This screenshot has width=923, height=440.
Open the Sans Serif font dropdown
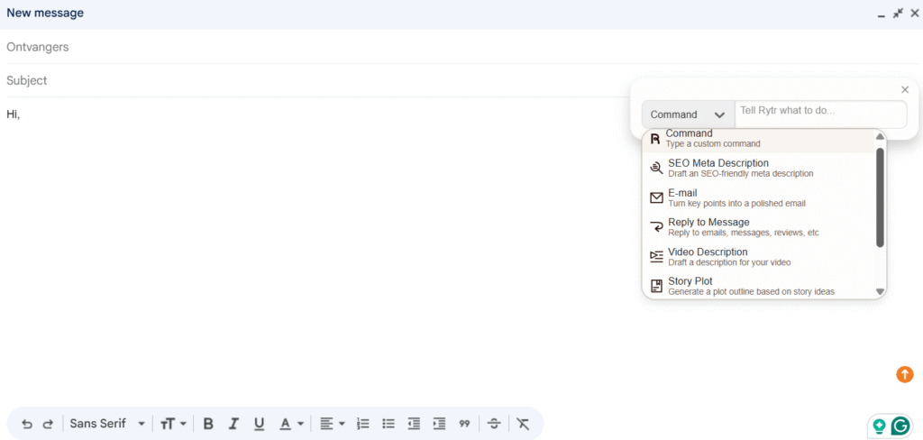[107, 424]
